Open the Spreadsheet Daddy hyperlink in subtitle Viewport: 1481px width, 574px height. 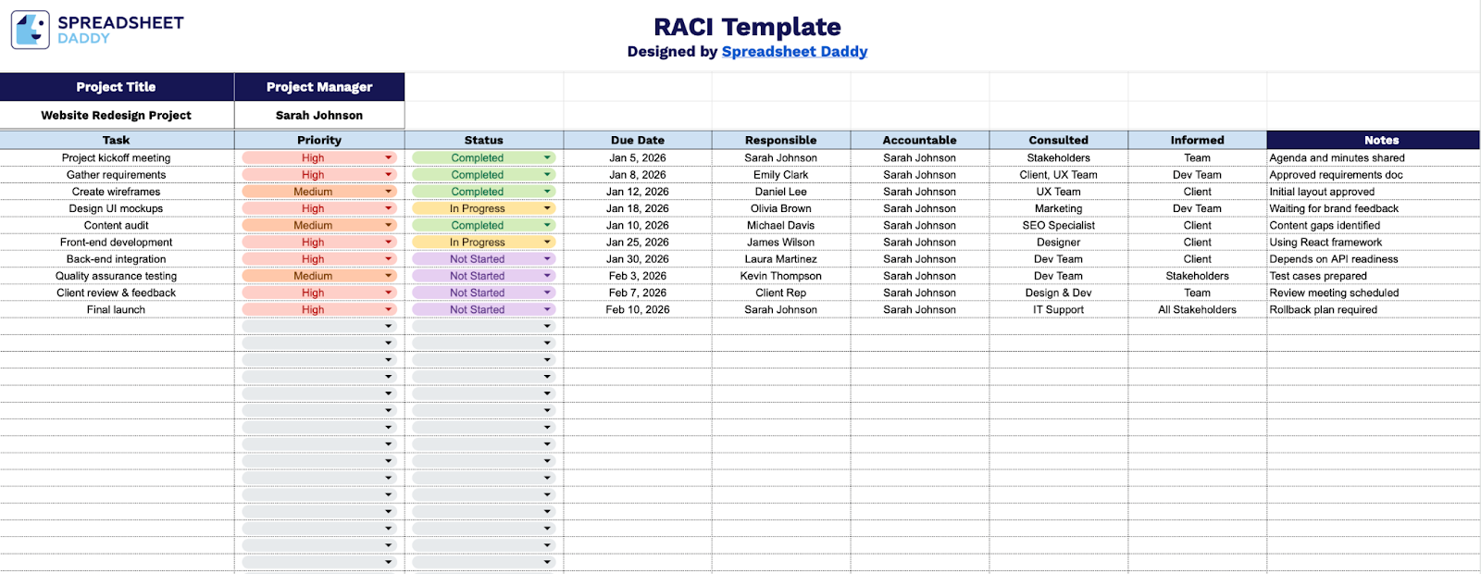794,52
